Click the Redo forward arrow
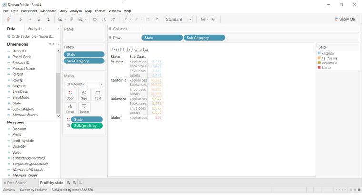Image resolution: width=363 pixels, height=195 pixels. [30, 19]
